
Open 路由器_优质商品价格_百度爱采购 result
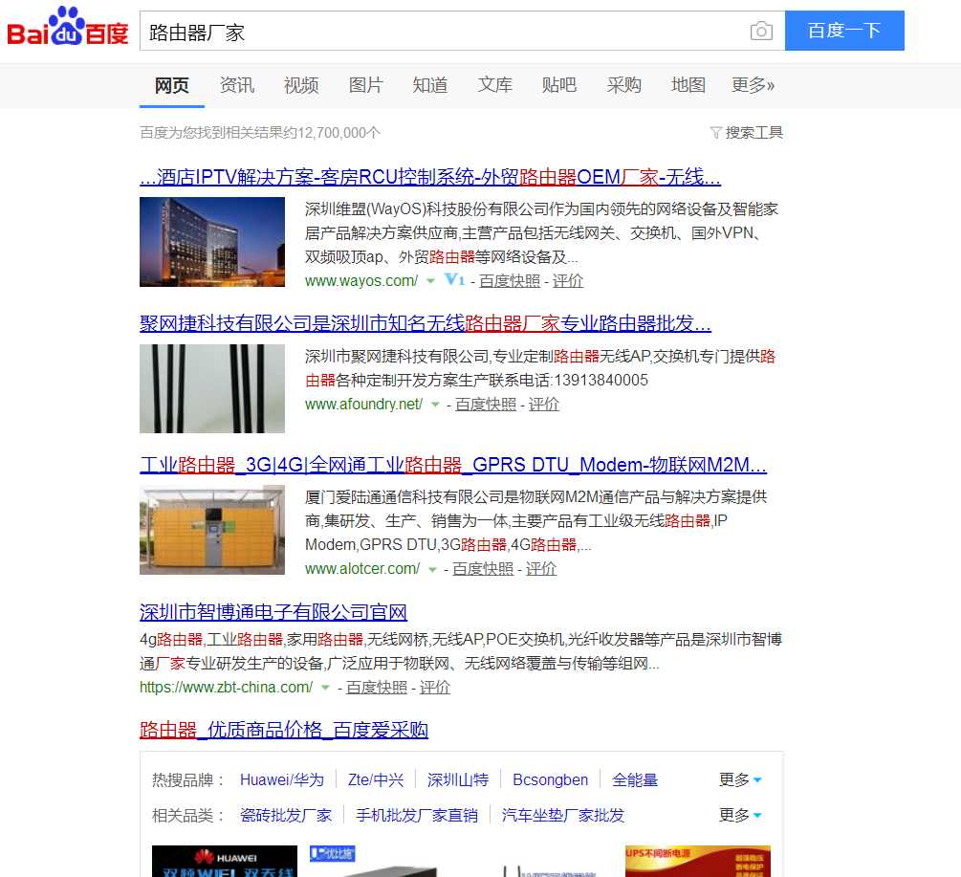284,730
